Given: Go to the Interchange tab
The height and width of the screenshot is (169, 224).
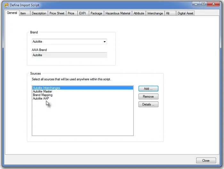Looking at the screenshot, I should 155,13.
